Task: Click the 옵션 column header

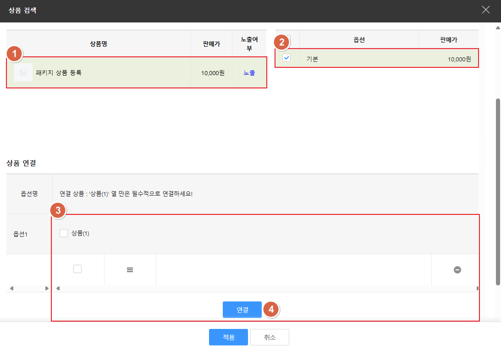Action: pyautogui.click(x=359, y=40)
